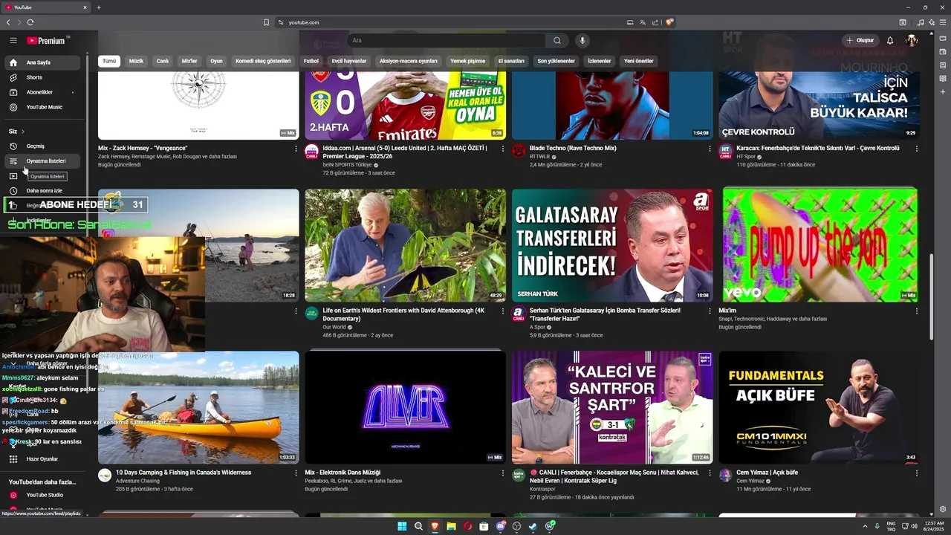
Task: Select the El sanatları chip
Action: coord(511,61)
